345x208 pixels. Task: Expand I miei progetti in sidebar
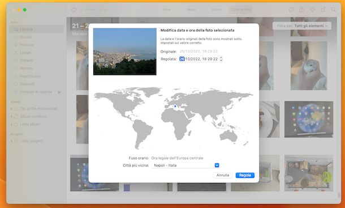12,141
